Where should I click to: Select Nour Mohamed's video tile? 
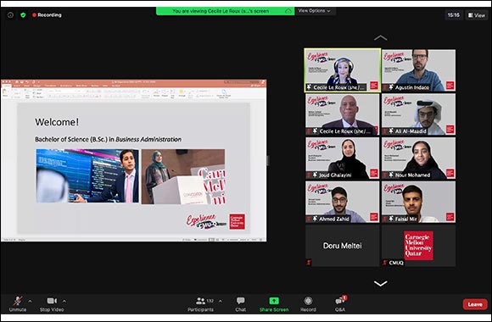(x=418, y=158)
